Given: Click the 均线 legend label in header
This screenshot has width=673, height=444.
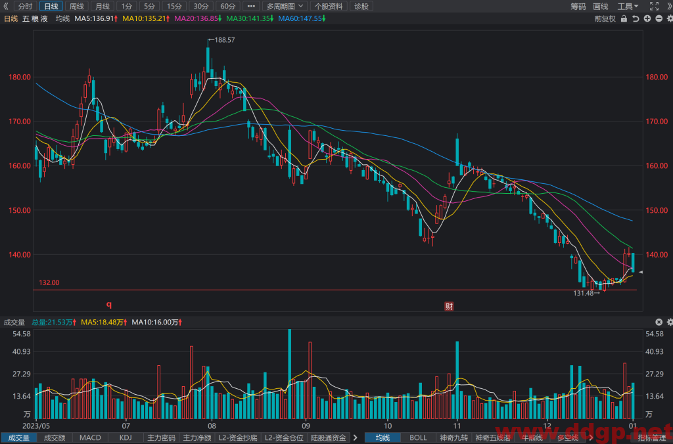Looking at the screenshot, I should click(x=62, y=19).
